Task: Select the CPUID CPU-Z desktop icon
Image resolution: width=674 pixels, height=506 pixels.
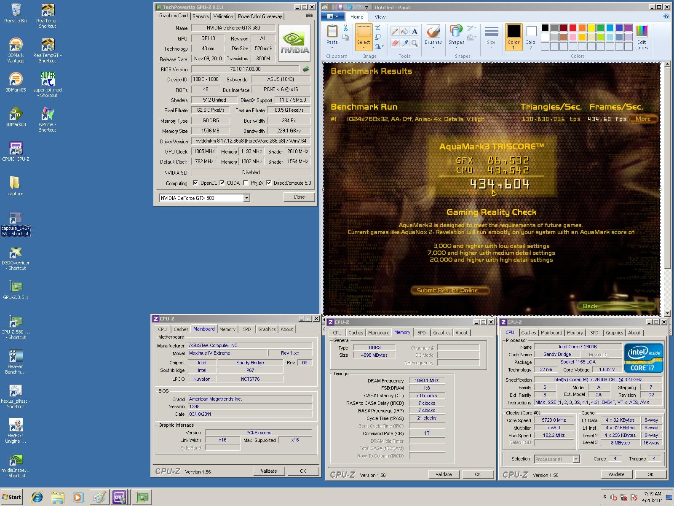Action: point(16,151)
